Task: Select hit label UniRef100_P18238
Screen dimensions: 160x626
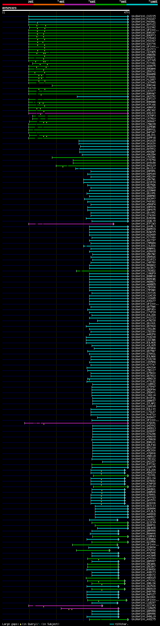Action: point(143,359)
